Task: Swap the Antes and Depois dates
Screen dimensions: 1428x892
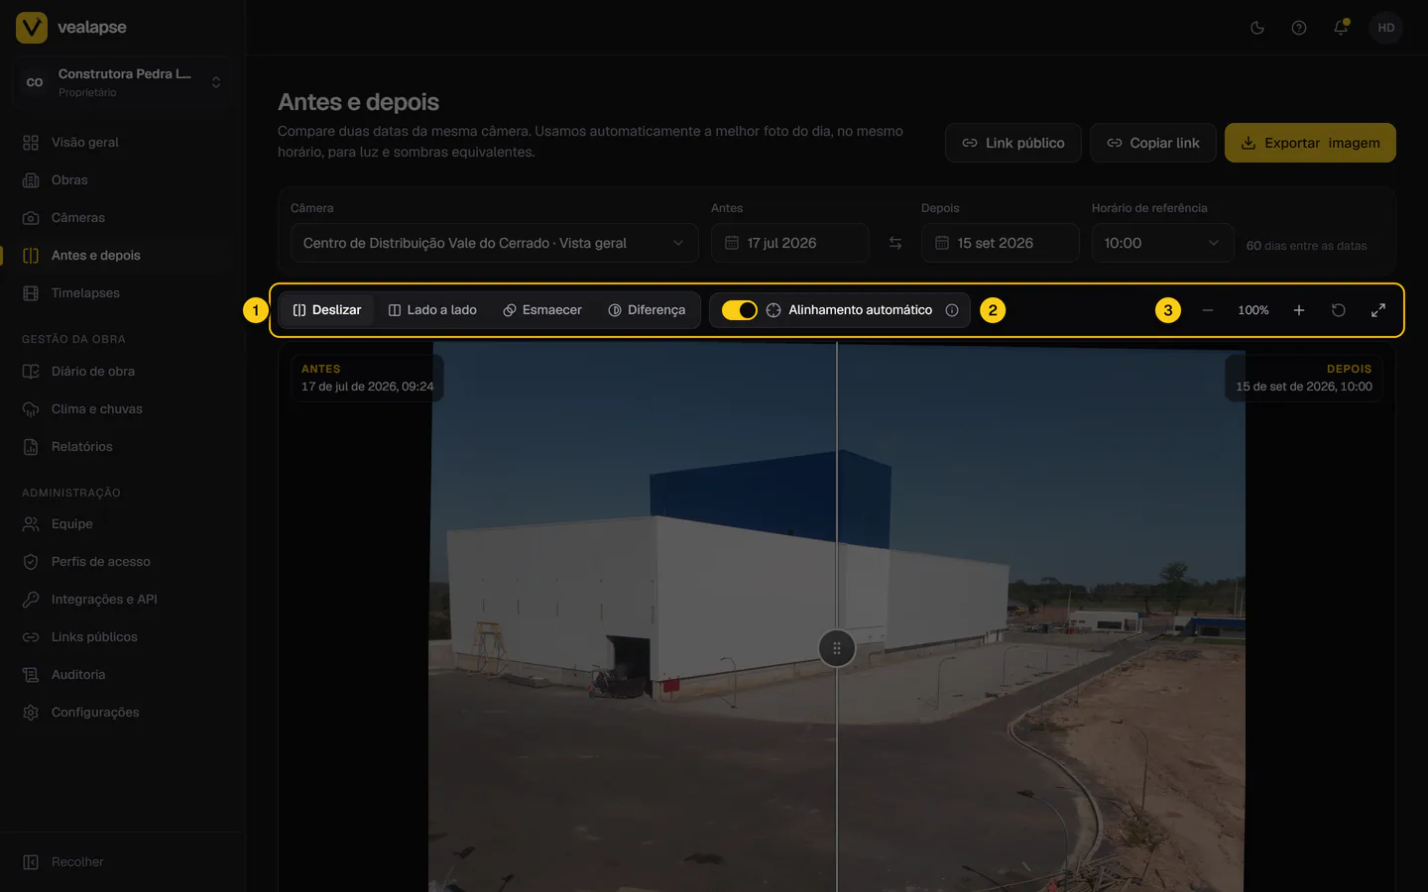Action: pyautogui.click(x=895, y=243)
